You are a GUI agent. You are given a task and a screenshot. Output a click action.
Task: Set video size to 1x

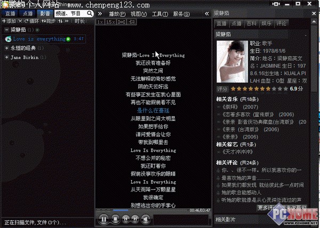pos(100,22)
